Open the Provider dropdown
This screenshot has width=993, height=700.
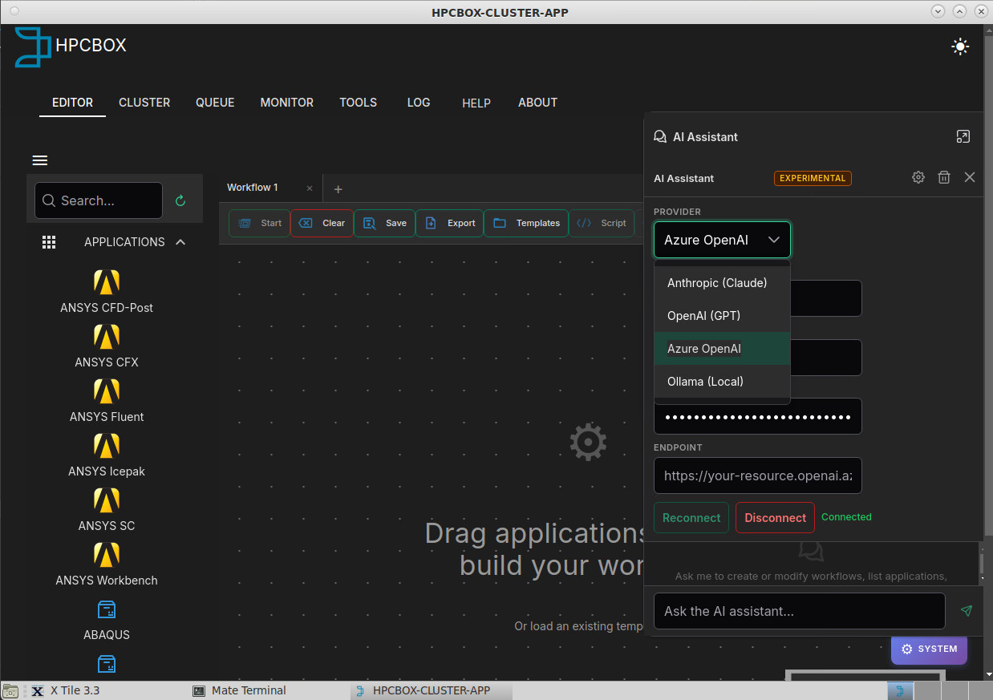click(722, 240)
